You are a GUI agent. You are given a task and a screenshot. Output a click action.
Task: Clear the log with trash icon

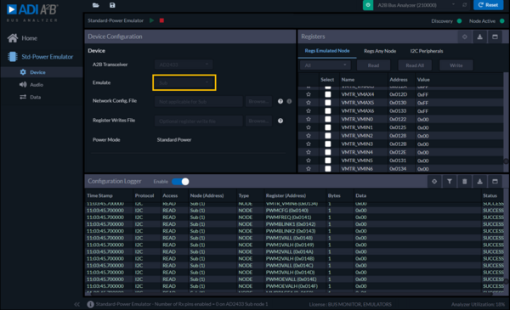[464, 181]
